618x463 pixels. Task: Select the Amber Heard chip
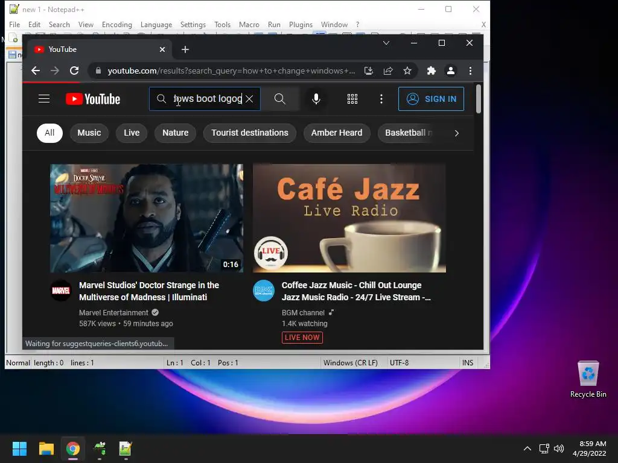(x=337, y=133)
